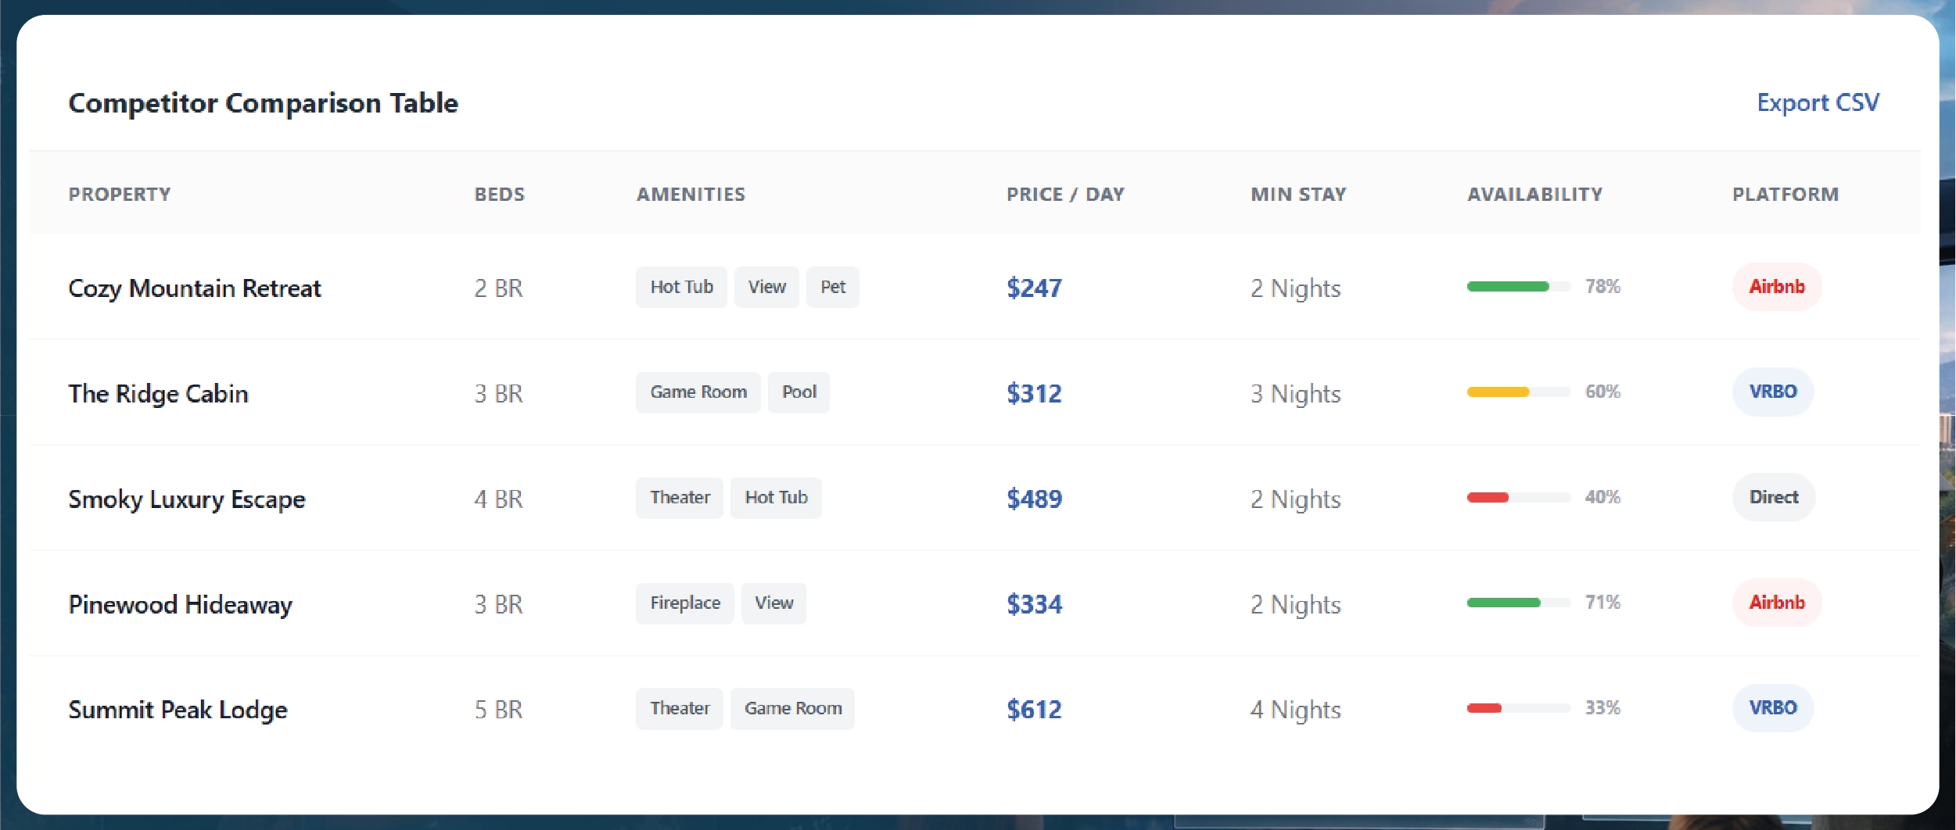The height and width of the screenshot is (830, 1956).
Task: Click the Pool amenity tag
Action: (x=799, y=392)
